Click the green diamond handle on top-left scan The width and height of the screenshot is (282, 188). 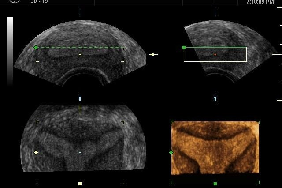coord(36,47)
